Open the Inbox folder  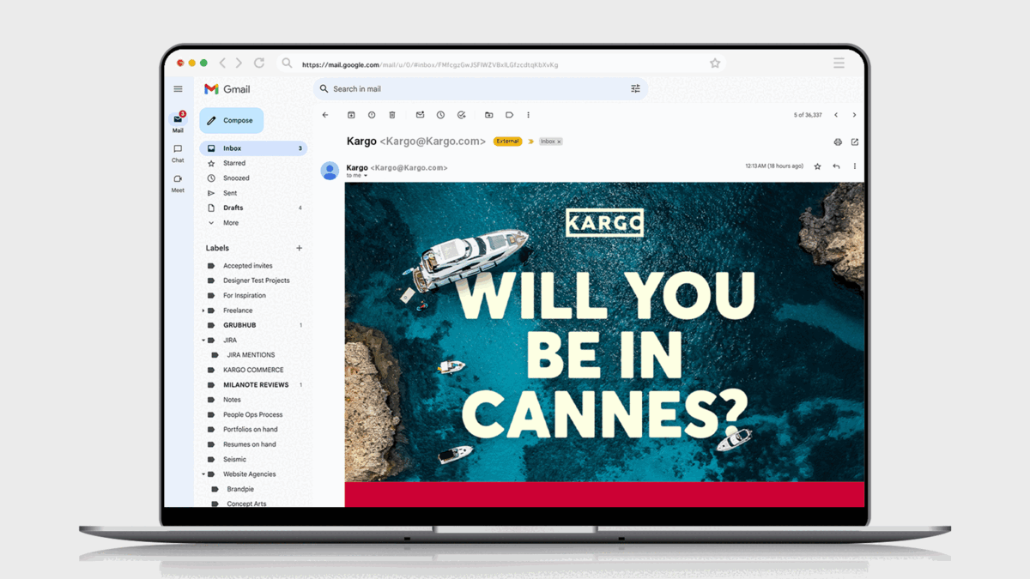253,148
